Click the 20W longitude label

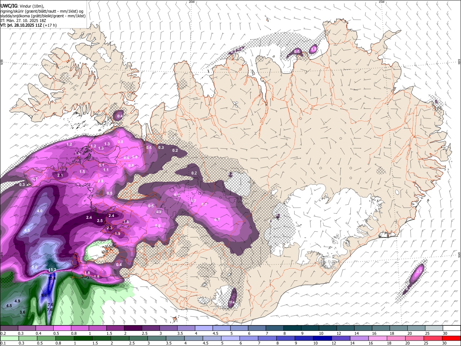(192, 2)
